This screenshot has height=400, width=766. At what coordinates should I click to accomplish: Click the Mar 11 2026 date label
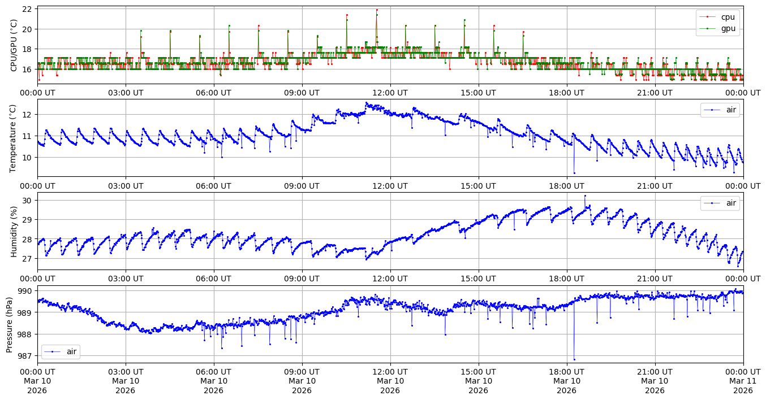coord(743,385)
